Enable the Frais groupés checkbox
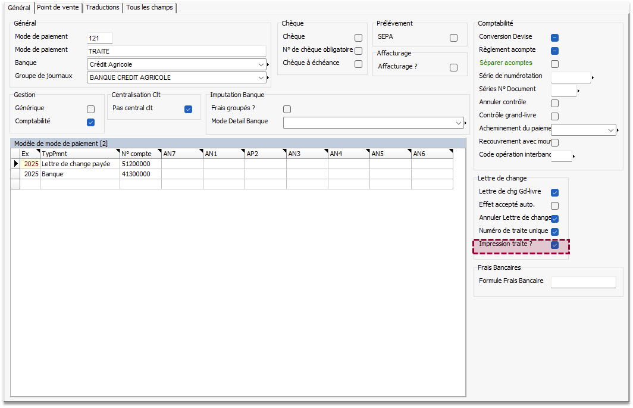 (x=287, y=110)
